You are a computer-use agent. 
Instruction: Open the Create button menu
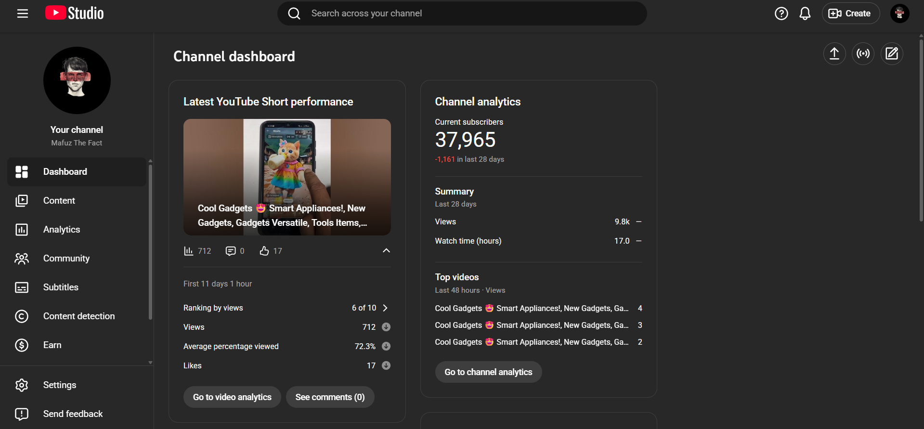point(850,13)
